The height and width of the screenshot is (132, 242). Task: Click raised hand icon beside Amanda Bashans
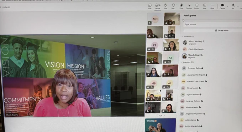(202, 101)
